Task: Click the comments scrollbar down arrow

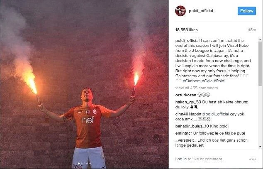Action: pyautogui.click(x=260, y=147)
